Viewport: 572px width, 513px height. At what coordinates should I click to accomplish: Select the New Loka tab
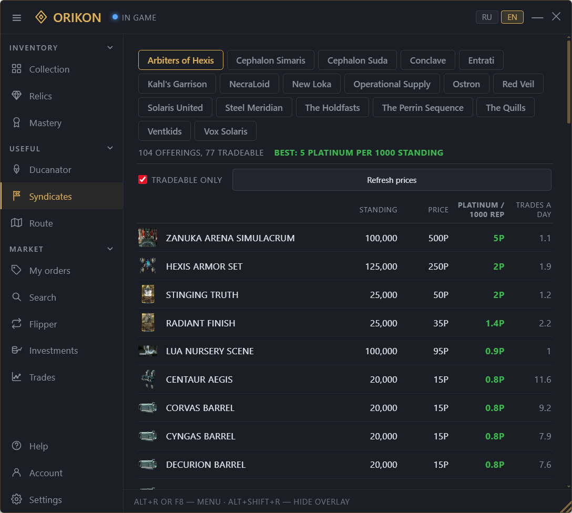312,84
